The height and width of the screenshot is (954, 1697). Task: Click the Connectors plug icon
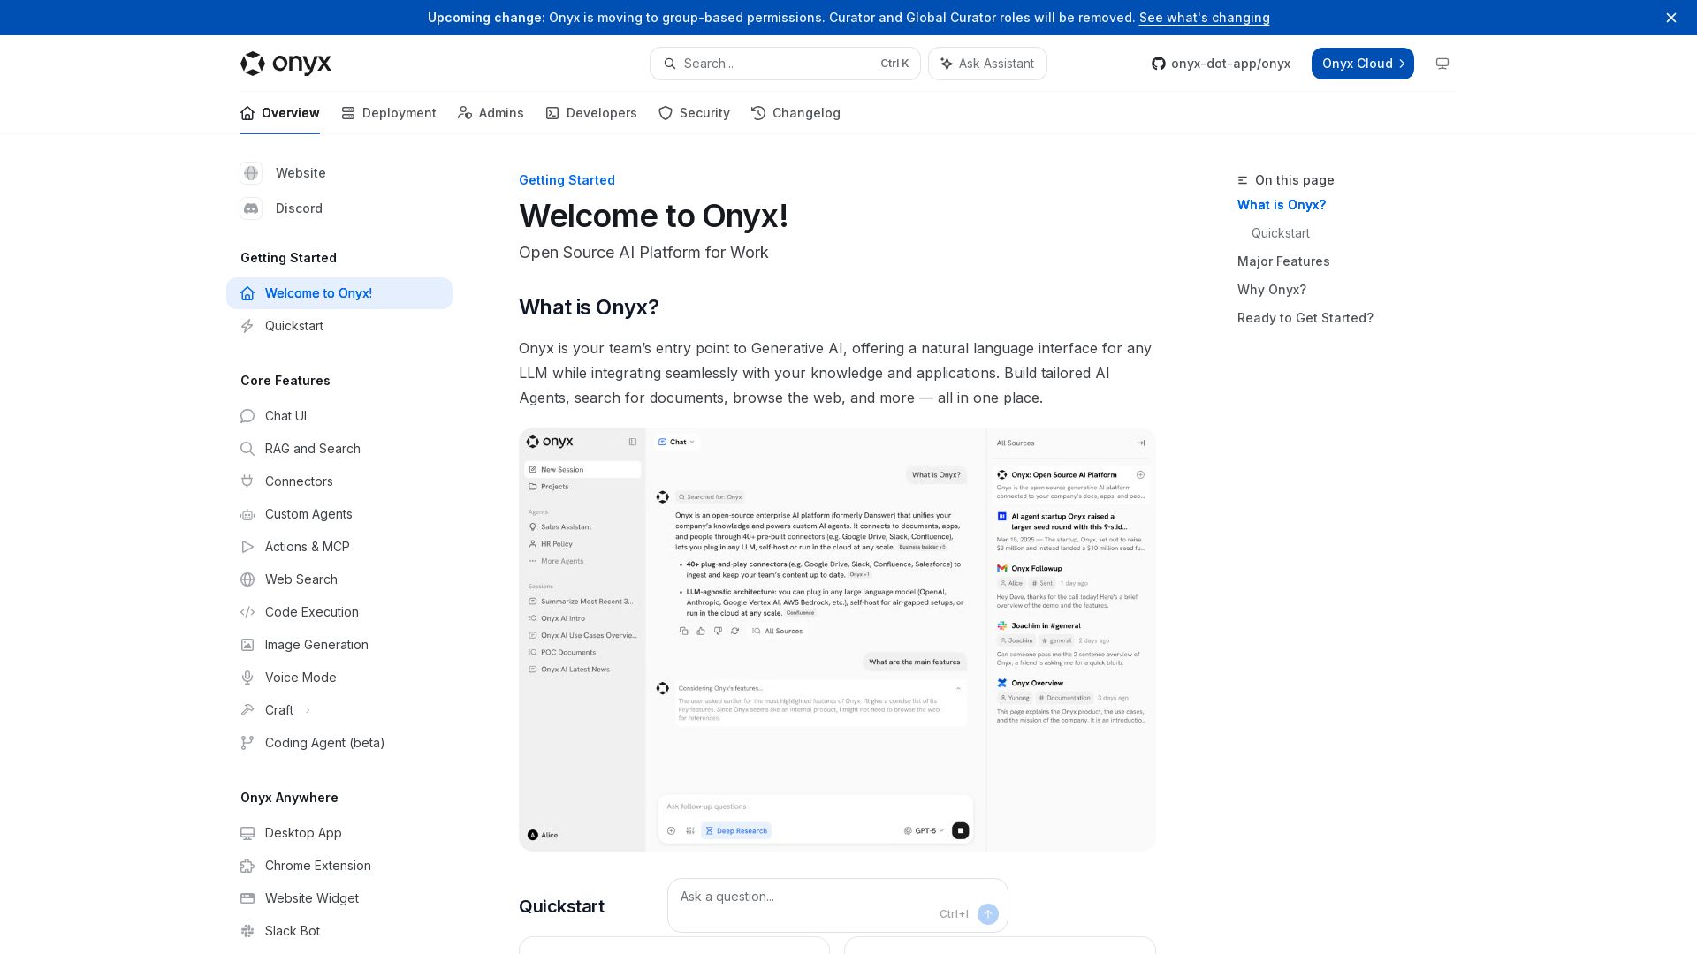[247, 481]
